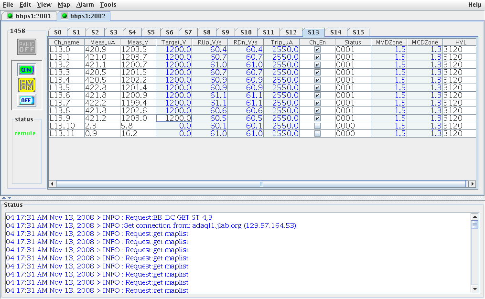Click log line 'Request:BB_DC GET ST 4,3'
Screen dimensions: 485x299
(109, 218)
